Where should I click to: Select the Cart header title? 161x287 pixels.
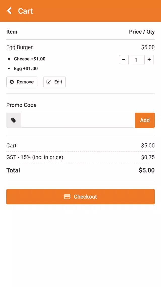click(25, 11)
